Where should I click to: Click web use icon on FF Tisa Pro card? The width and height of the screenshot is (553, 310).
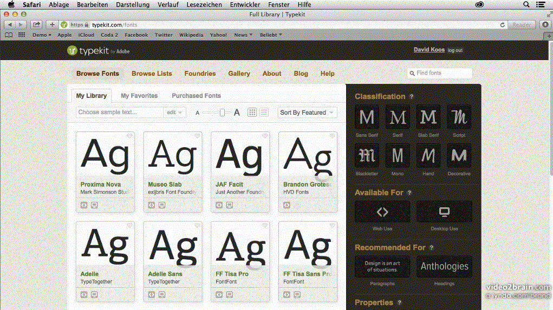tap(219, 294)
